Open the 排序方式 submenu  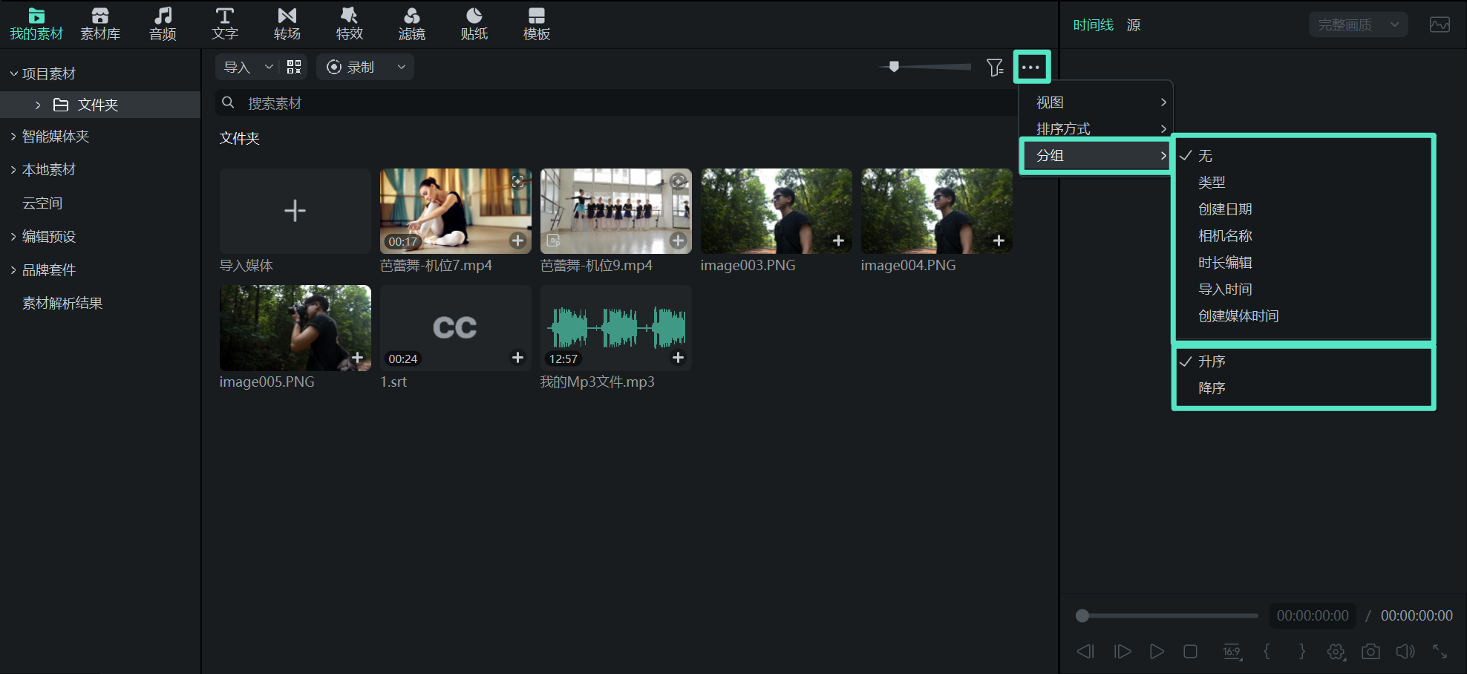pyautogui.click(x=1096, y=128)
